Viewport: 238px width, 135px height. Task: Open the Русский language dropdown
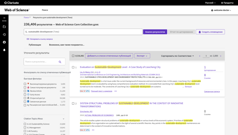(x=210, y=3)
